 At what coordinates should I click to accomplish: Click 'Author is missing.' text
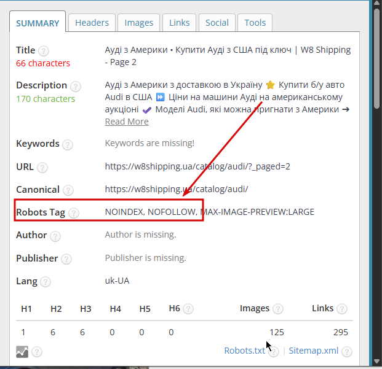point(141,235)
